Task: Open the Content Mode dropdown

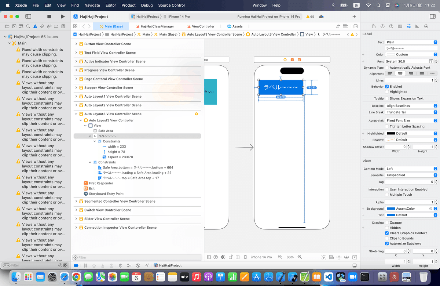Action: coord(411,169)
